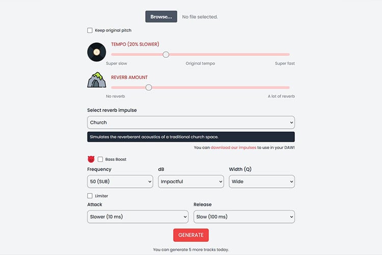
Task: Toggle the Bass Boost checkbox
Action: (100, 159)
